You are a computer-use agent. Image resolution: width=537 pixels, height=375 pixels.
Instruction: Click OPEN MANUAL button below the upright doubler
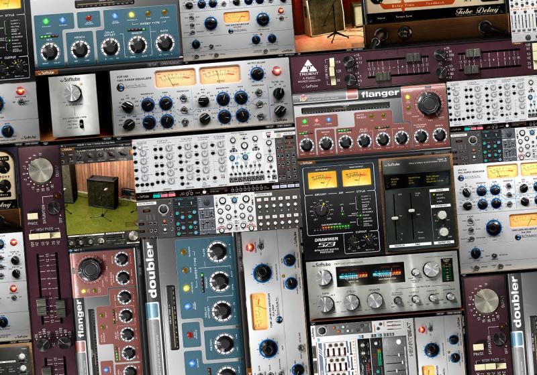(170, 63)
